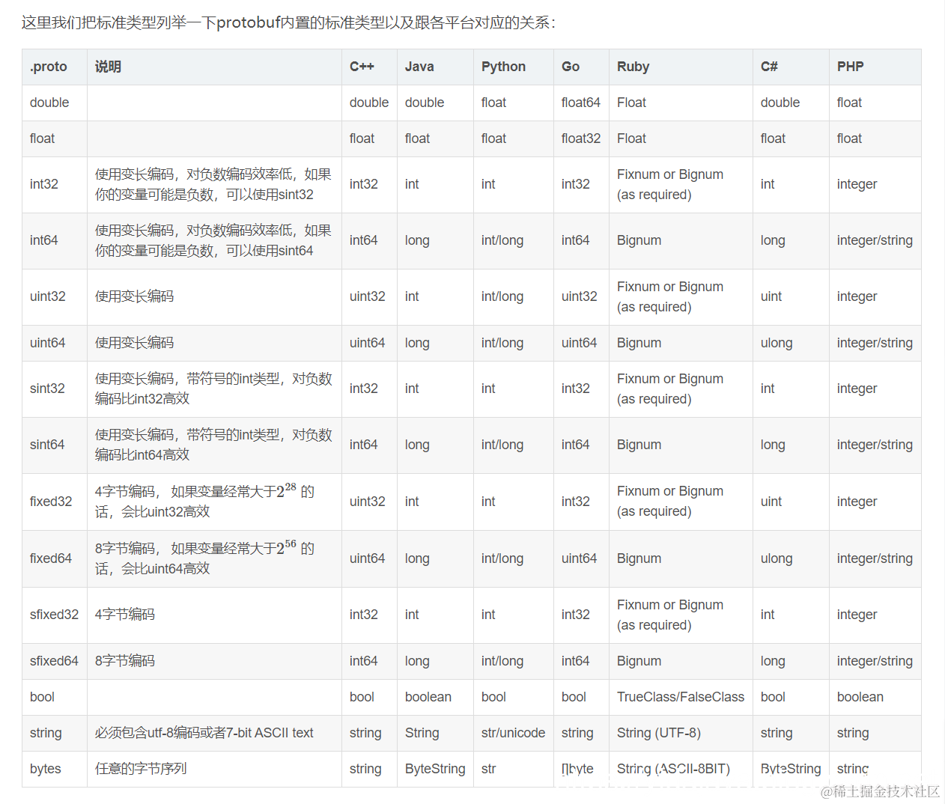Click '4字节编码' in the sfixed32 row
Screen dimensions: 945x804
pyautogui.click(x=125, y=615)
